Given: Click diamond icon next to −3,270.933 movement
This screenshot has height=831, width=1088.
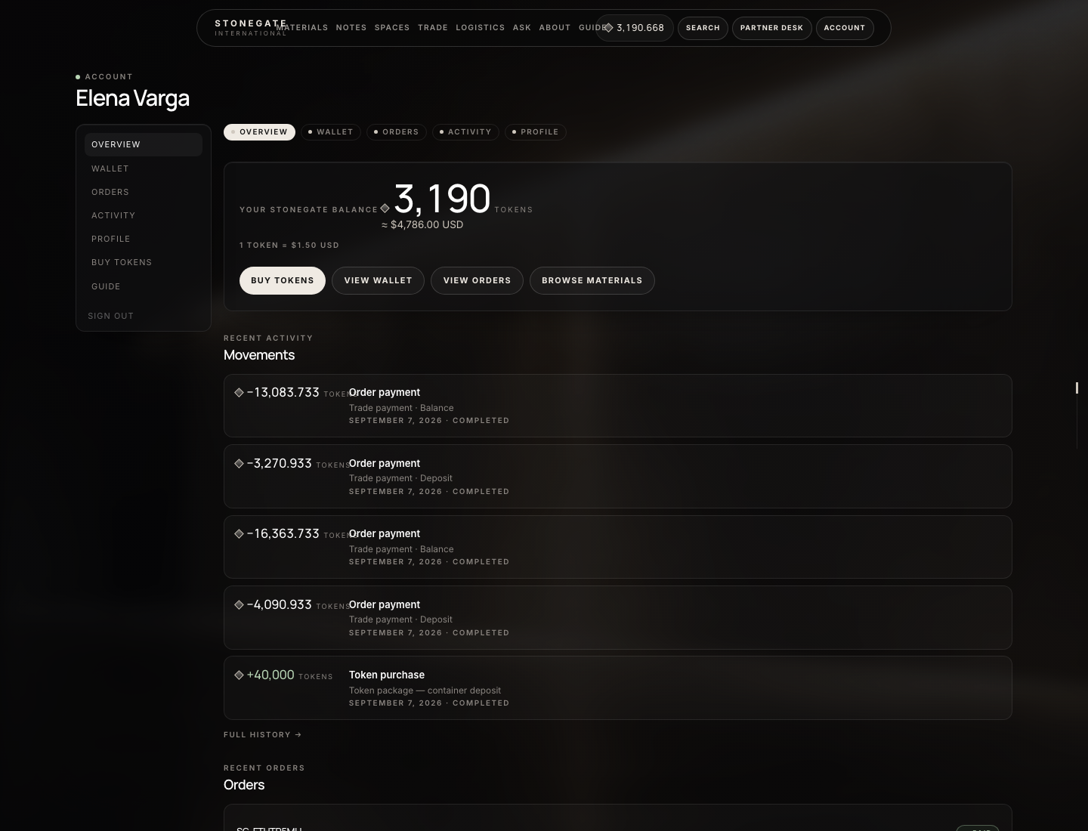Looking at the screenshot, I should 239,464.
